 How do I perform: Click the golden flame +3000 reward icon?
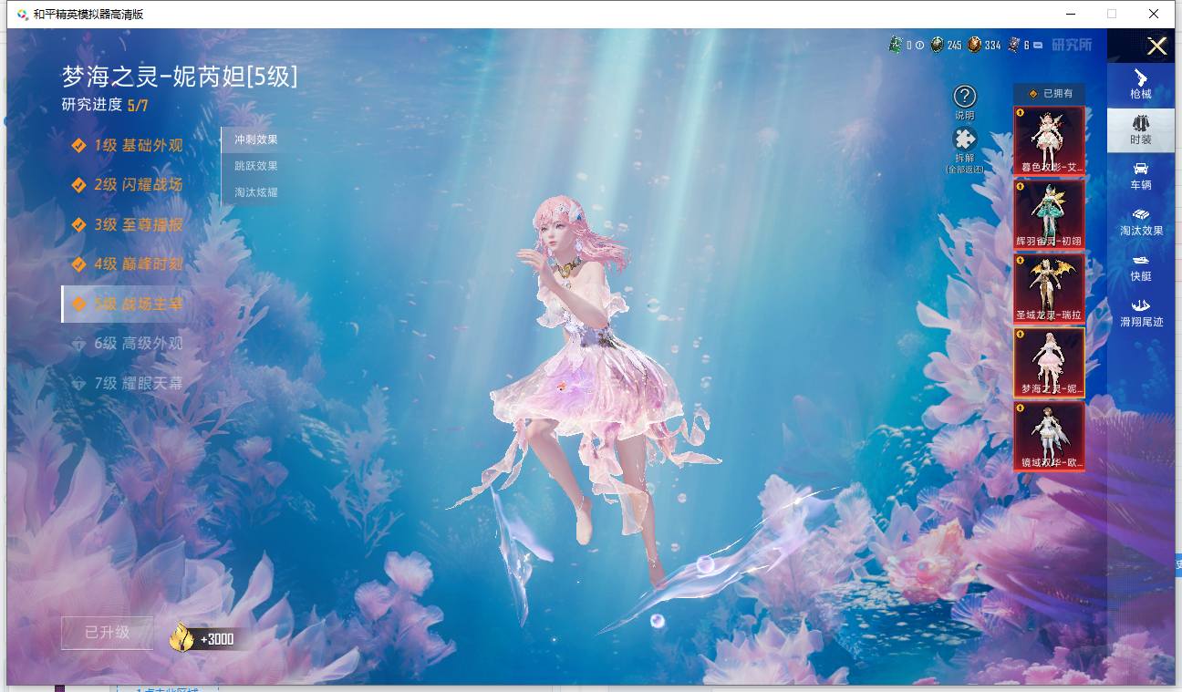click(181, 637)
